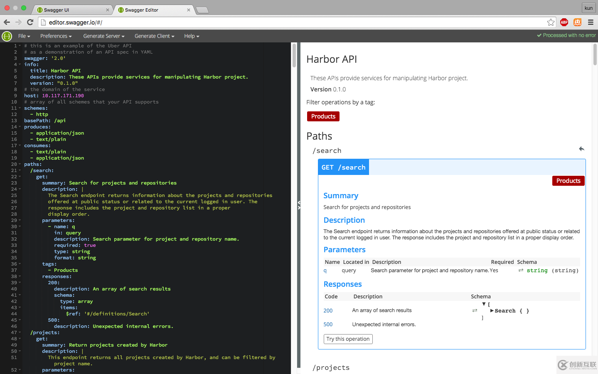Click the ABP adblock extension icon
The height and width of the screenshot is (374, 598).
point(564,22)
